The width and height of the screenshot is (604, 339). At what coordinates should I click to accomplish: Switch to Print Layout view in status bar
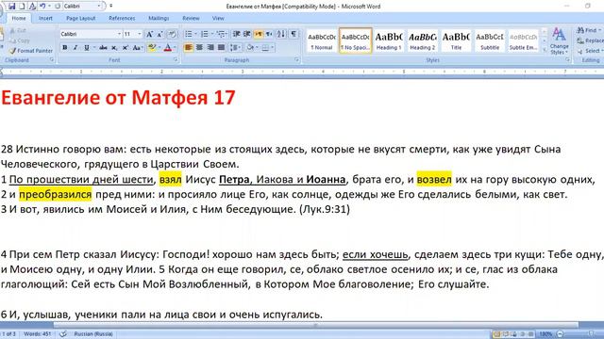point(496,334)
